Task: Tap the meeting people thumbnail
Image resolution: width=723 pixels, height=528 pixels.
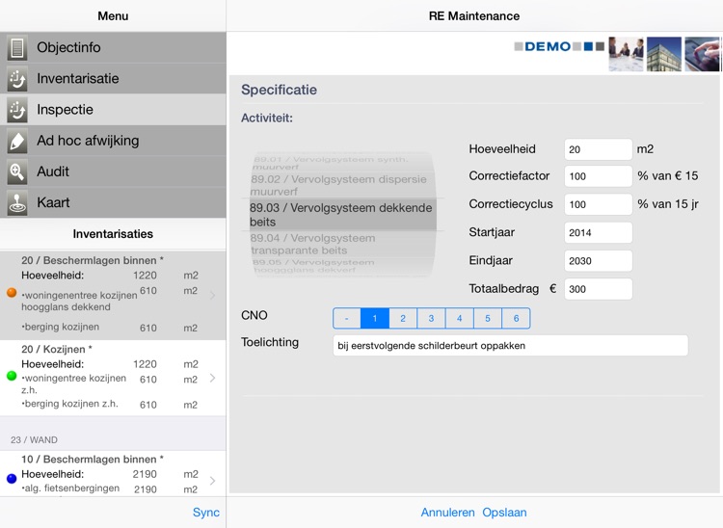Action: coord(626,54)
